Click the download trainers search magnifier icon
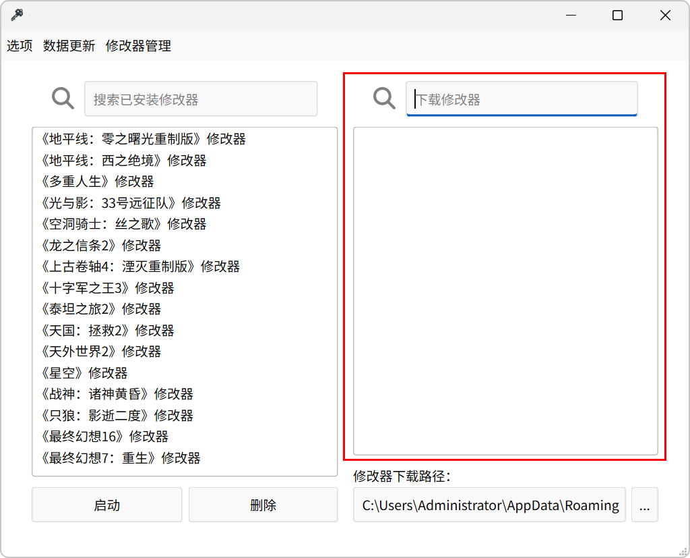Screen dimensions: 690x558 [x=384, y=99]
